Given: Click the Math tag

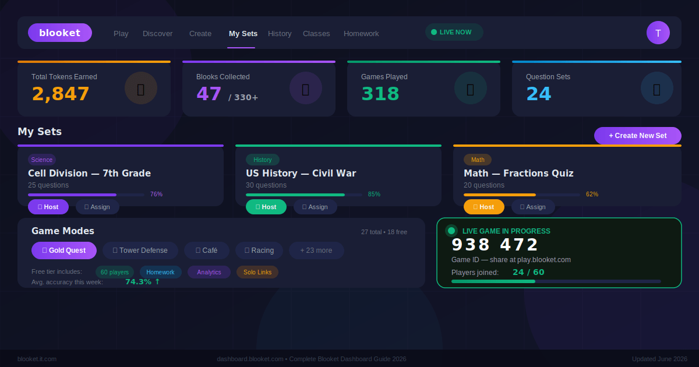Looking at the screenshot, I should coord(478,160).
